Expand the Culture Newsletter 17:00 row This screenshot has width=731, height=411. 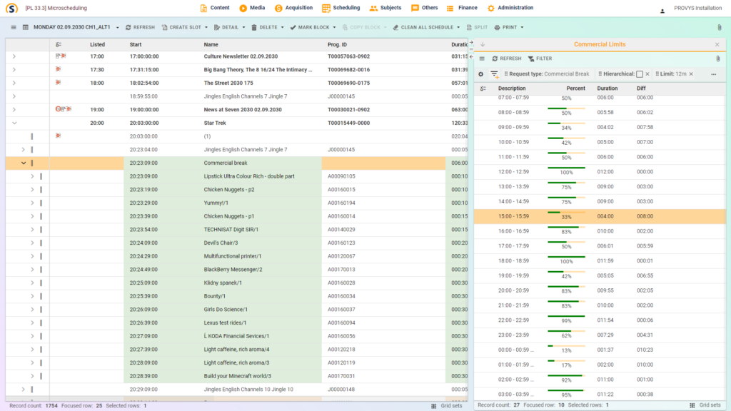click(x=14, y=56)
